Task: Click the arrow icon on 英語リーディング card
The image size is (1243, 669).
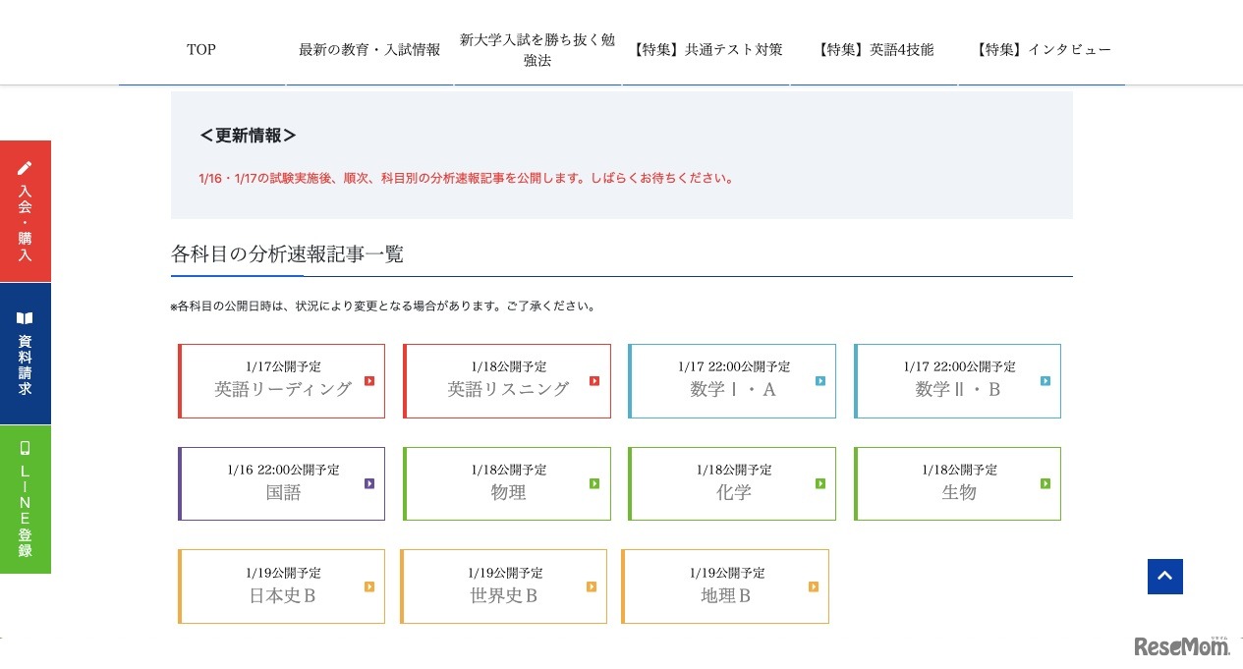Action: [x=368, y=381]
